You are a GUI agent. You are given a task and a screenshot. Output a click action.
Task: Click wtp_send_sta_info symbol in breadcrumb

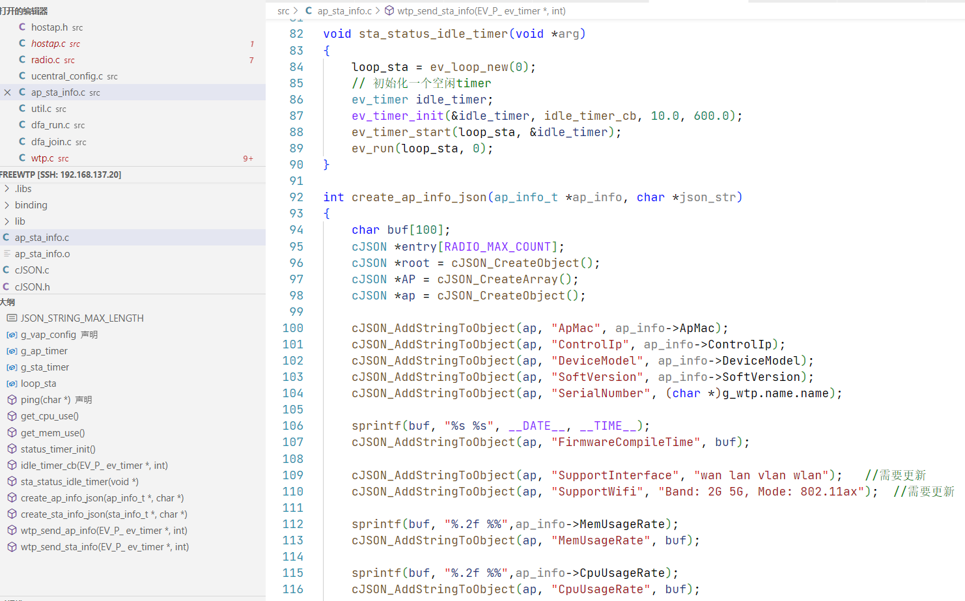[x=481, y=11]
